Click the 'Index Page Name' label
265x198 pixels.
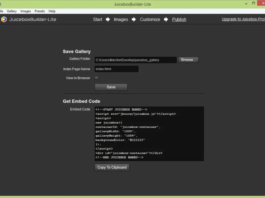point(77,69)
